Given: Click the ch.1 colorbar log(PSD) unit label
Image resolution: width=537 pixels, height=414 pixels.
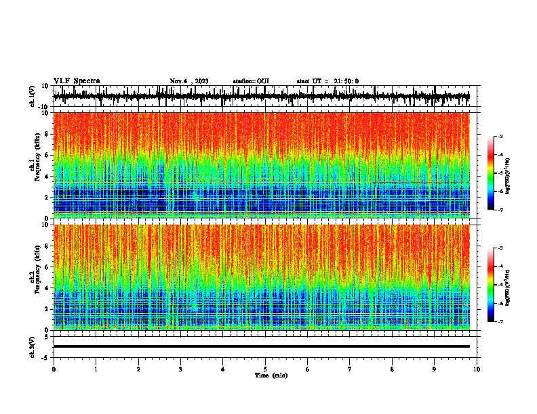Looking at the screenshot, I should coord(507,176).
